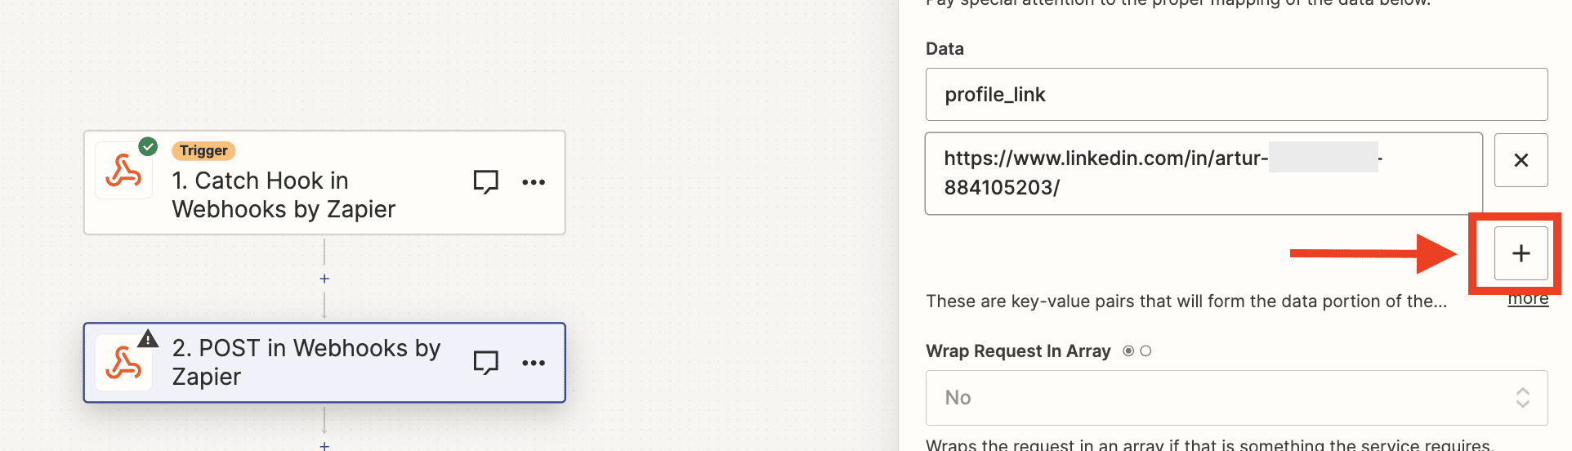Open the Wrap Request In Array dropdown
The height and width of the screenshot is (451, 1572).
click(1236, 398)
